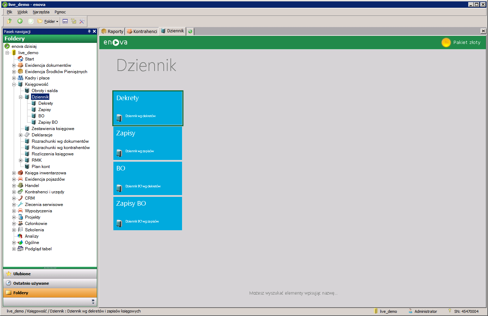Click the Wypożyczenia car icon
Viewport: 488px width, 316px height.
click(x=20, y=211)
